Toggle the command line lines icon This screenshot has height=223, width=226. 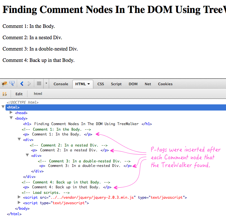[x=39, y=84]
